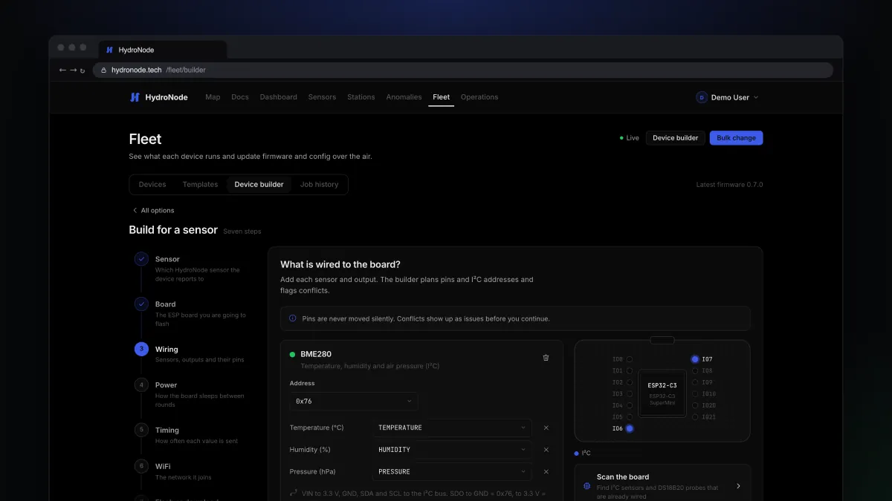Select the IO21 pin on the board diagram
The width and height of the screenshot is (892, 501).
point(695,417)
